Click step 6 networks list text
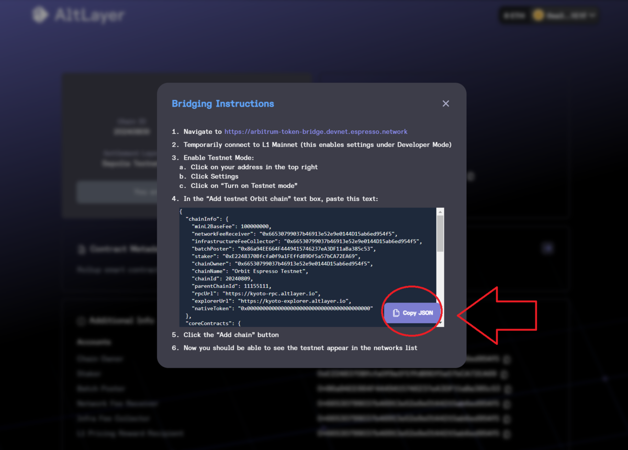This screenshot has width=628, height=450. point(300,348)
